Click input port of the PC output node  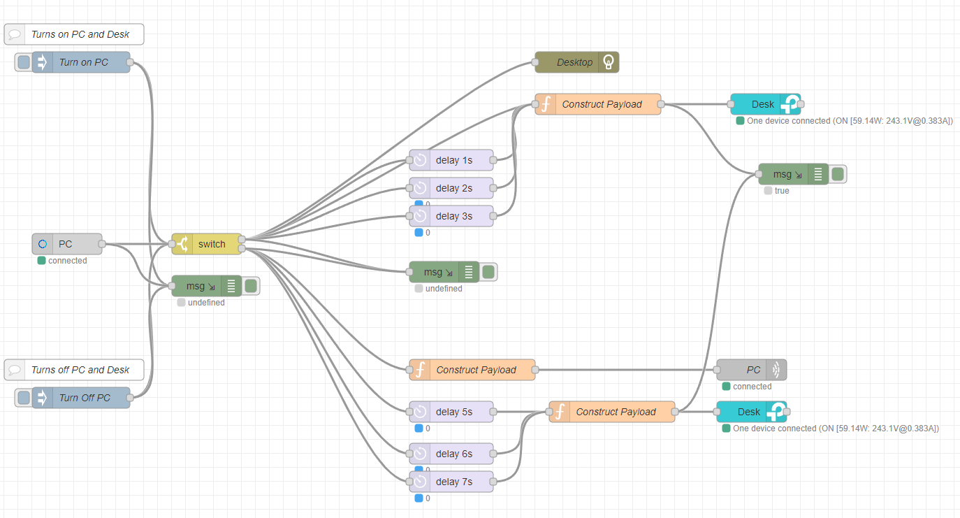tap(717, 370)
